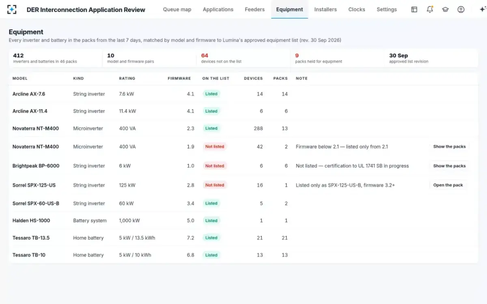The width and height of the screenshot is (487, 304).
Task: Click the 5 kW / 13.5 kWh rating
Action: point(137,238)
